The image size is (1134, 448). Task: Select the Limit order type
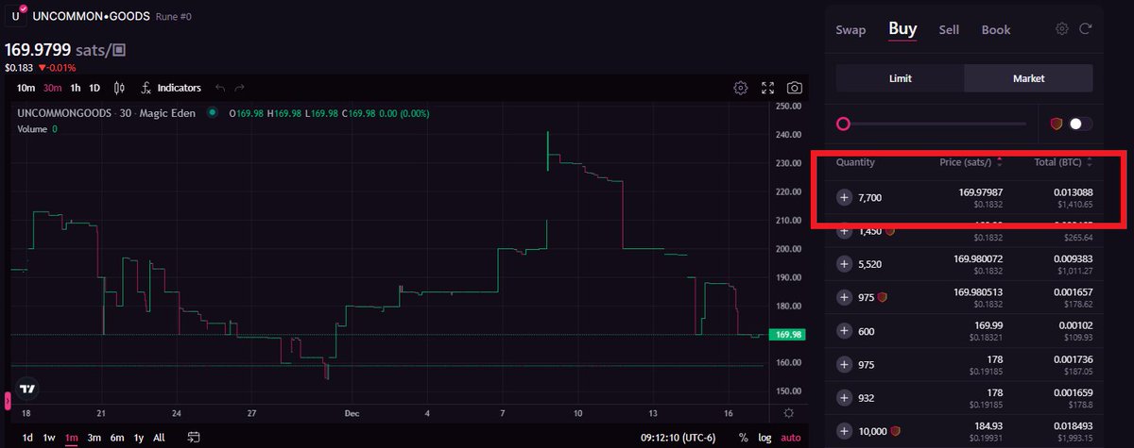pos(901,78)
